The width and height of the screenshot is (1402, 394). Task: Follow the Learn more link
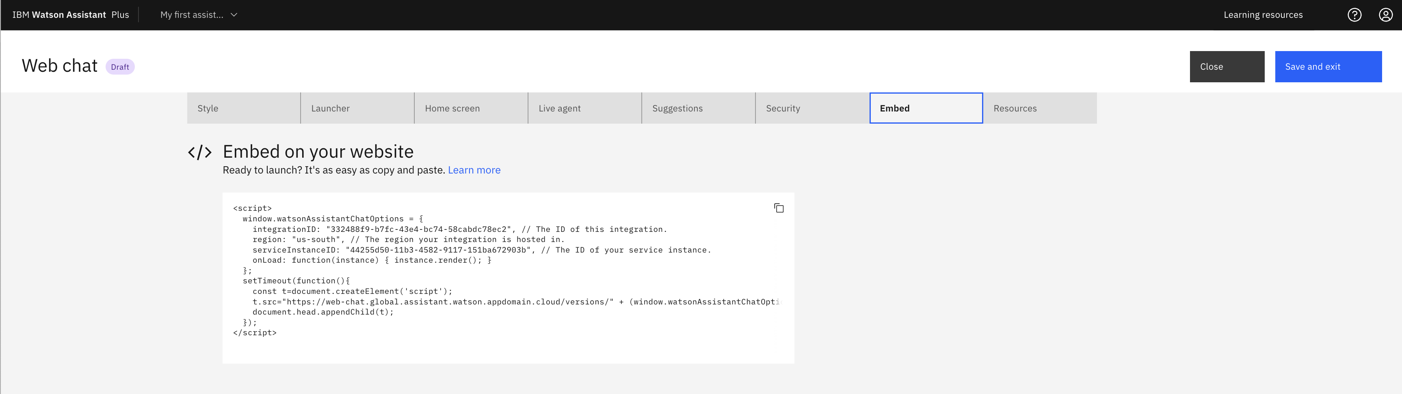[x=474, y=170]
